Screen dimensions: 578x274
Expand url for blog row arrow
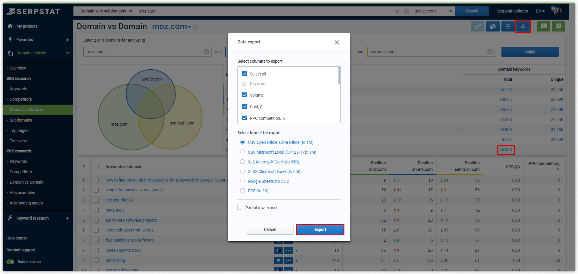point(296,261)
